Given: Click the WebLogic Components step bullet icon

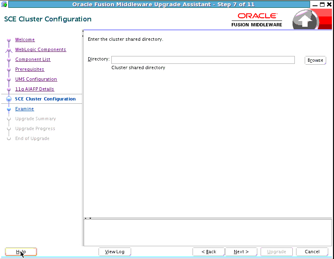Looking at the screenshot, I should click(x=9, y=50).
